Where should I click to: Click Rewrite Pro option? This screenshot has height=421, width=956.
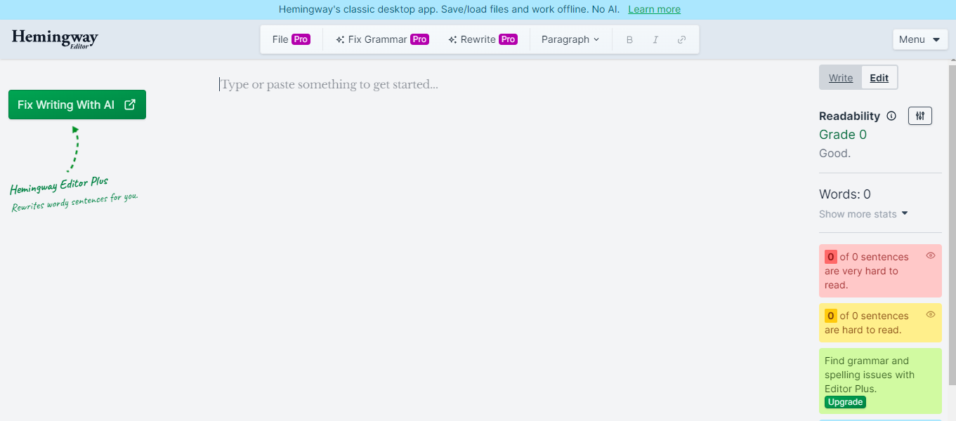pyautogui.click(x=483, y=40)
